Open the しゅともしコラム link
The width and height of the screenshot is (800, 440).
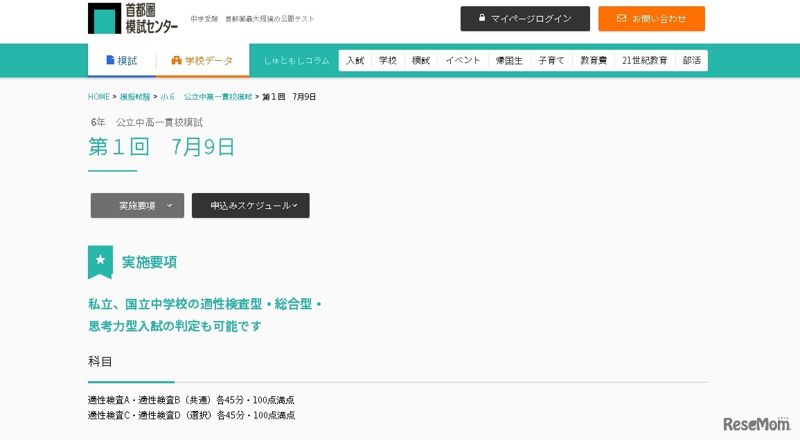296,61
